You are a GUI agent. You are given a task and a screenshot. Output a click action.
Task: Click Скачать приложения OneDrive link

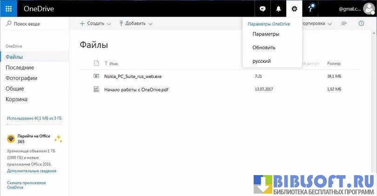(x=26, y=185)
